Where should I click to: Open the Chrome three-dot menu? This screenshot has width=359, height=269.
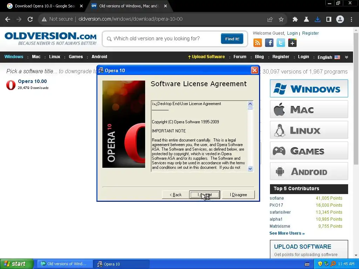(351, 20)
